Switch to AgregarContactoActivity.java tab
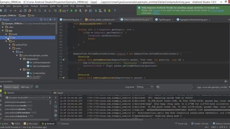 click(x=193, y=20)
